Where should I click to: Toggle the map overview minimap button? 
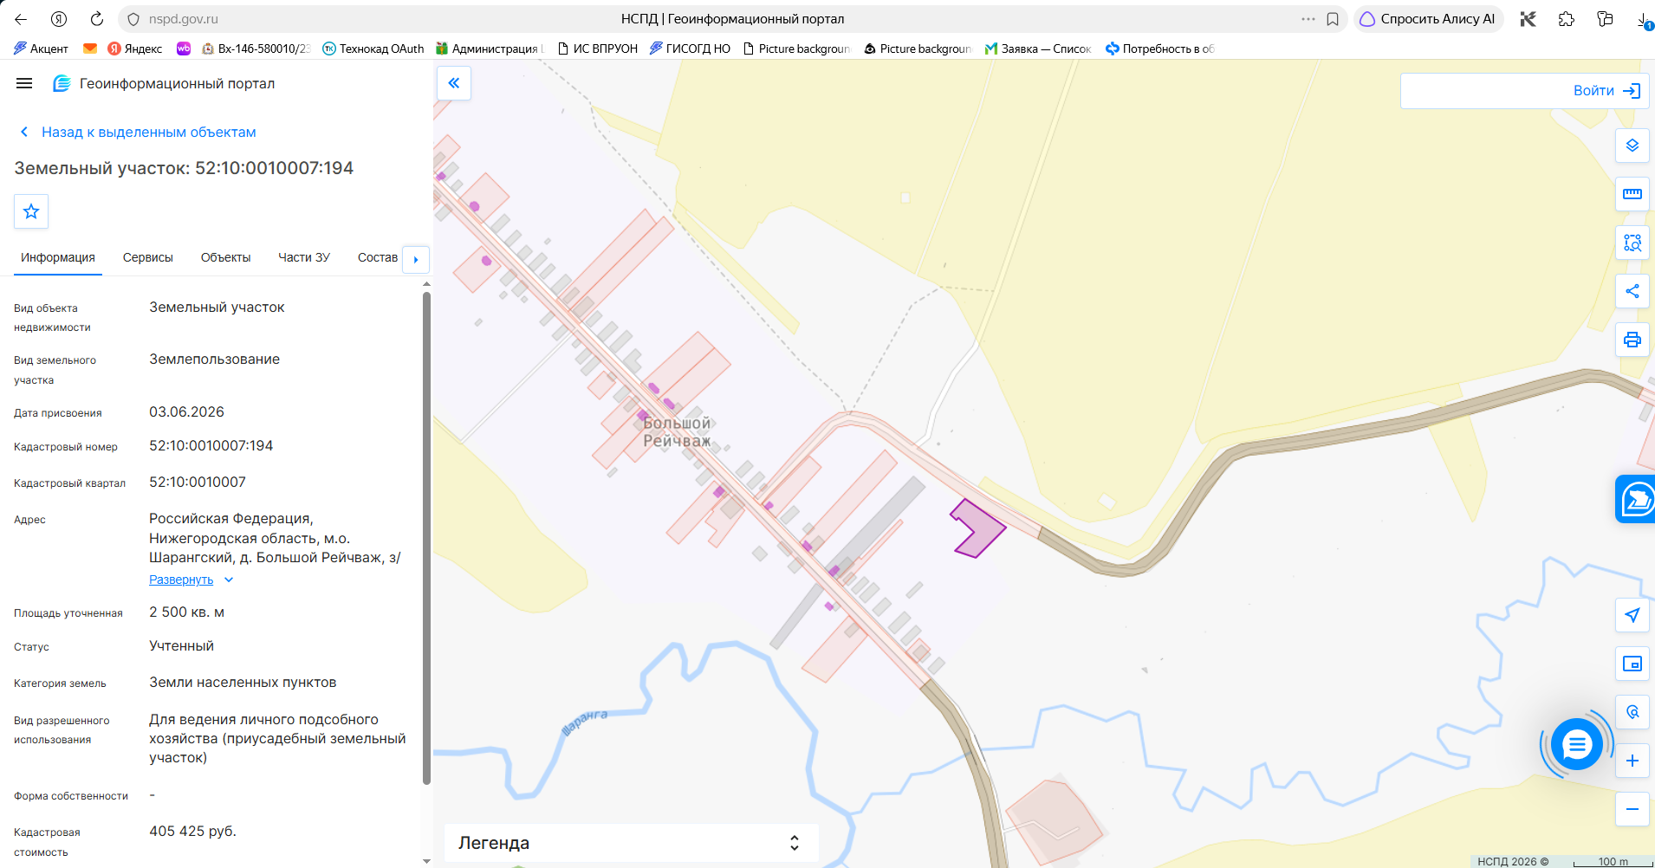1632,664
